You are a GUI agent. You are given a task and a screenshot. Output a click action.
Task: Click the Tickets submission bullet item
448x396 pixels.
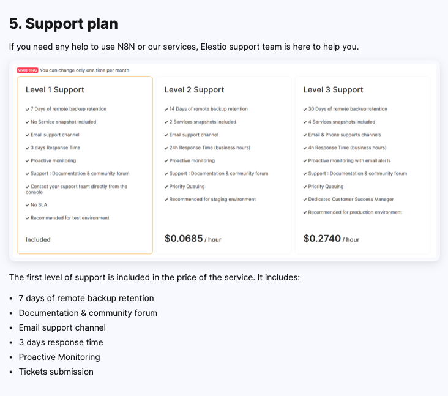pos(56,372)
